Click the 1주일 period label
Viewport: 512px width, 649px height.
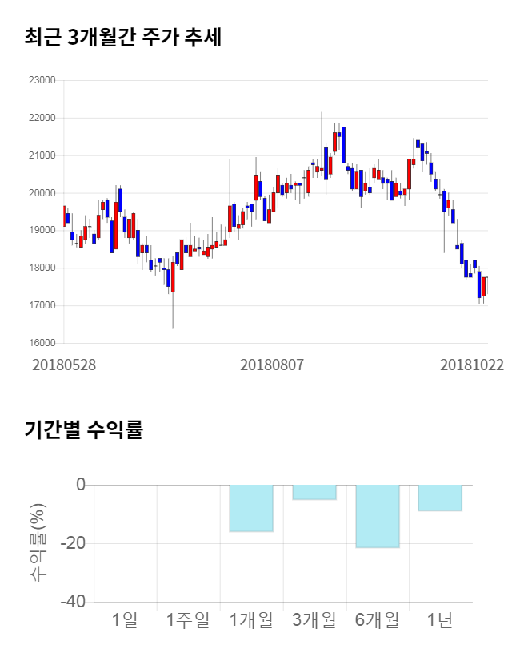(x=187, y=619)
